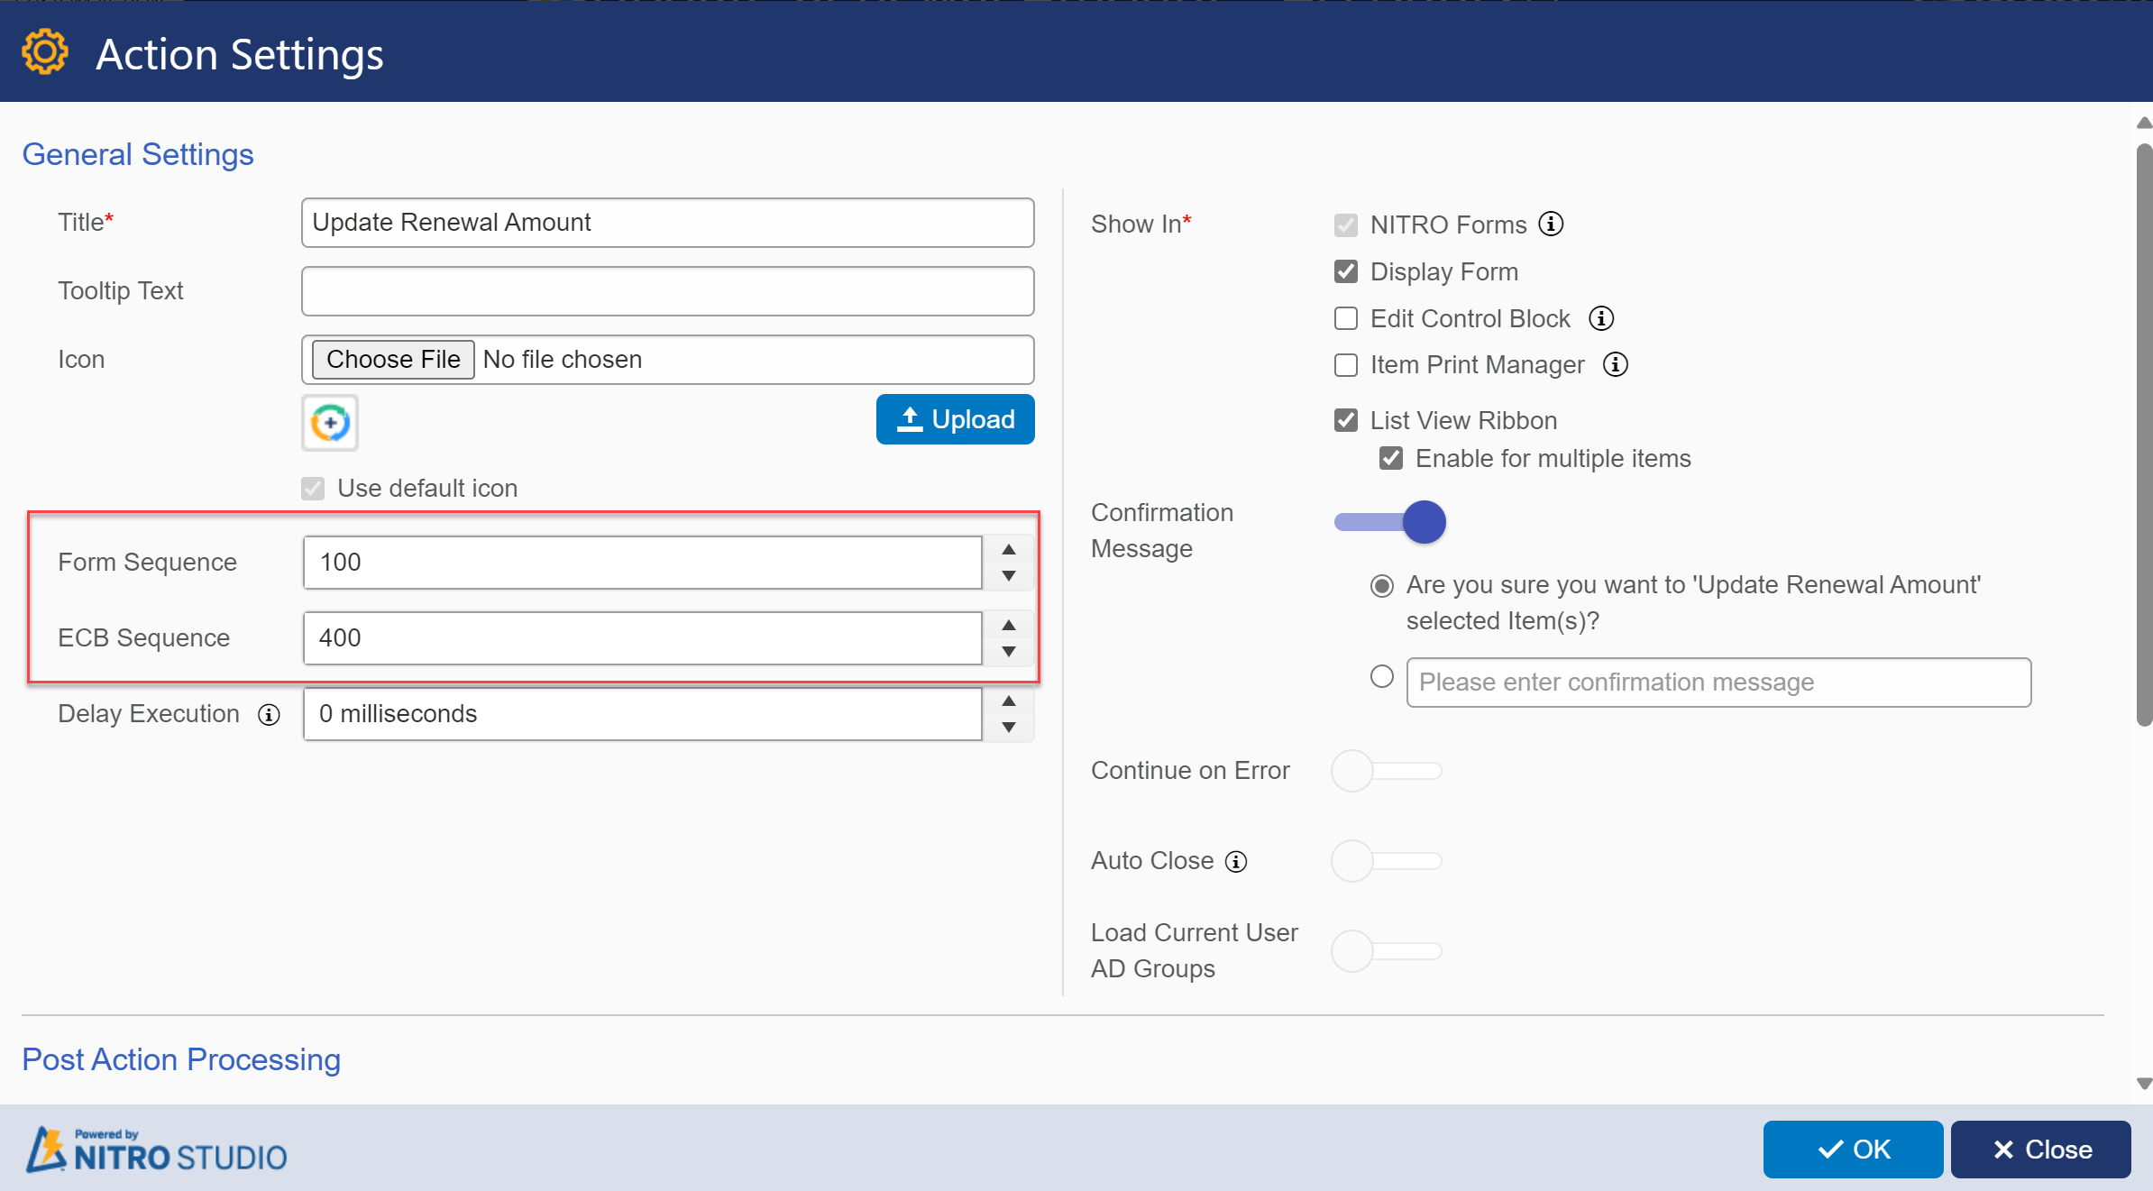Open info icon next to Auto Close
This screenshot has height=1191, width=2153.
pyautogui.click(x=1236, y=862)
